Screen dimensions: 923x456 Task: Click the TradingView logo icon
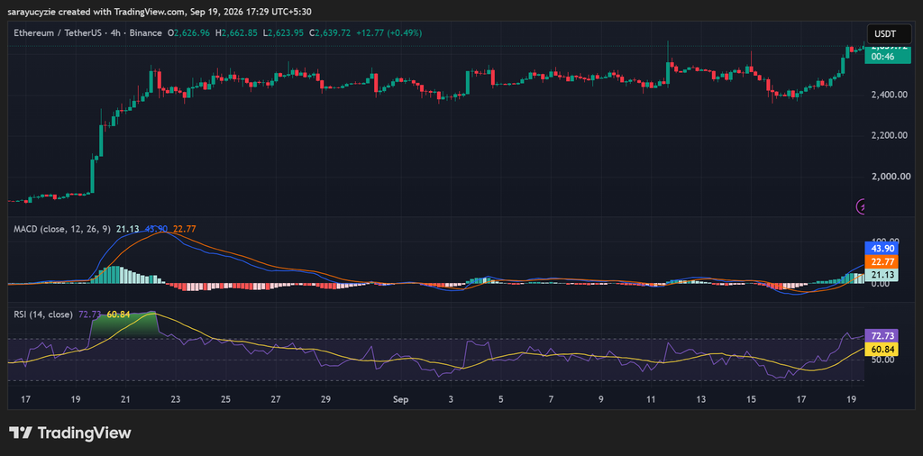point(20,433)
